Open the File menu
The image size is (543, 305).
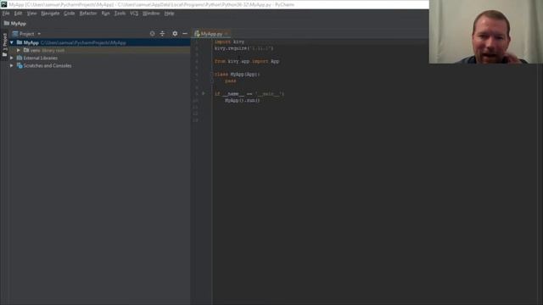(x=6, y=14)
